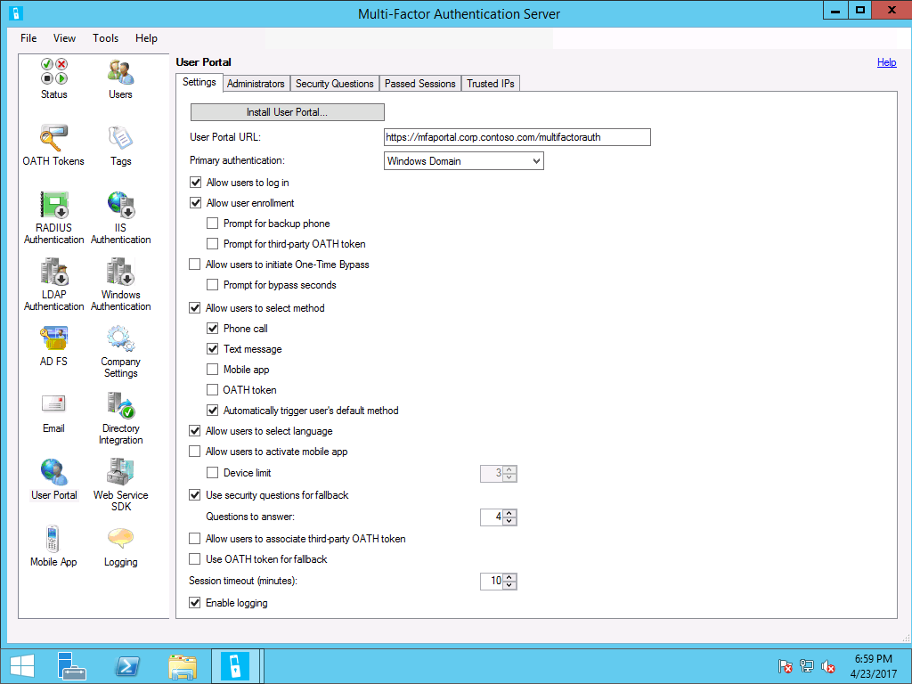Open the Tools menu

[x=105, y=38]
